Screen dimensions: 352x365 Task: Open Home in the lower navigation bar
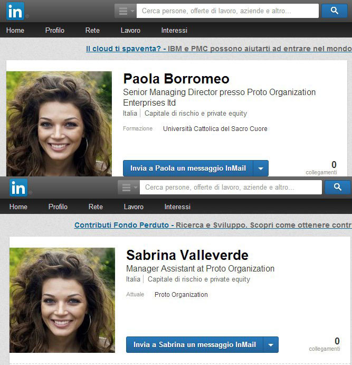pyautogui.click(x=18, y=207)
